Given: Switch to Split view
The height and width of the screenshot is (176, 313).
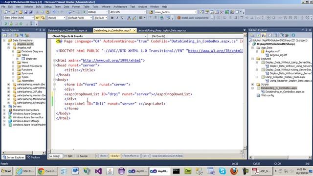Looking at the screenshot, I should tap(69, 156).
